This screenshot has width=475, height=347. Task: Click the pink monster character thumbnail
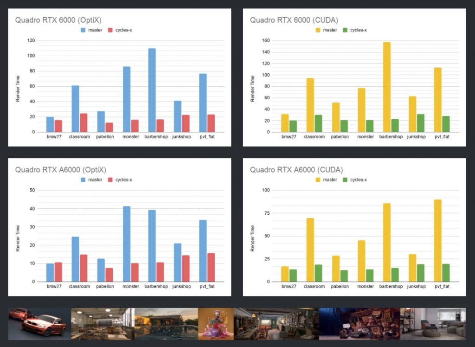click(215, 323)
